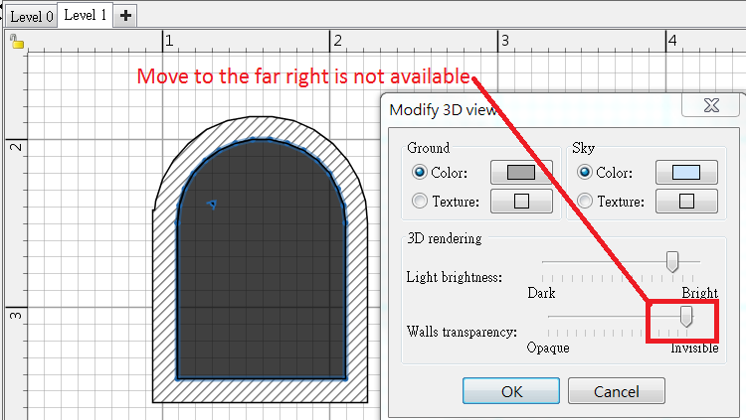
Task: Select the Ground Color radio button
Action: click(419, 173)
